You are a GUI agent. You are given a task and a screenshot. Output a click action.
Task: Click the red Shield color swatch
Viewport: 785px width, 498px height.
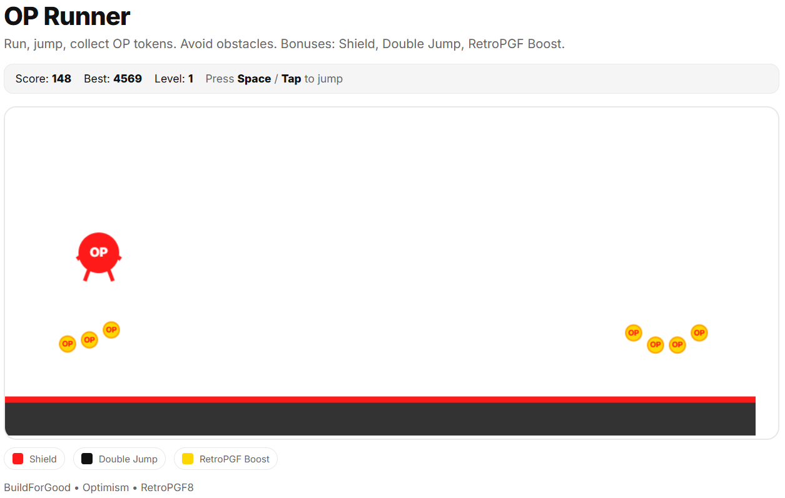(x=18, y=459)
